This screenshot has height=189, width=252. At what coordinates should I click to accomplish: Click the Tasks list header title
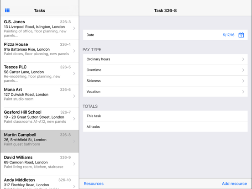pyautogui.click(x=39, y=10)
